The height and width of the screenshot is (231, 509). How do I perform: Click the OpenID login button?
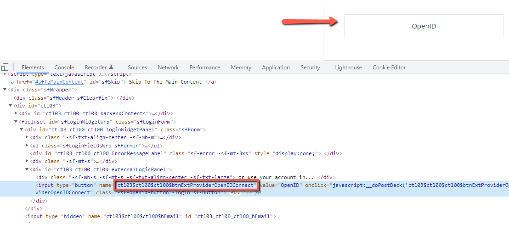424,26
